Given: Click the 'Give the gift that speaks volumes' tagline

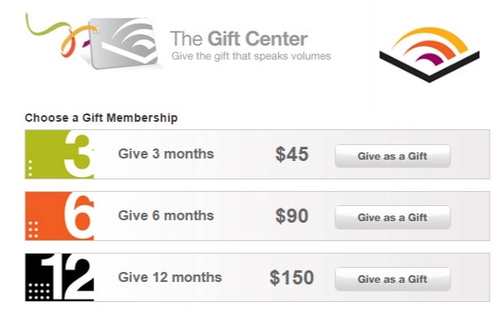Looking at the screenshot, I should coord(251,56).
